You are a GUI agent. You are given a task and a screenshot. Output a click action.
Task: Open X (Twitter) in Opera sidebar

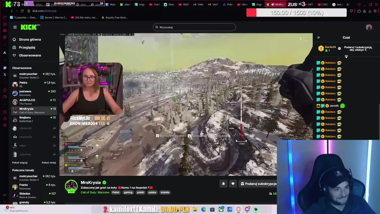point(4,75)
